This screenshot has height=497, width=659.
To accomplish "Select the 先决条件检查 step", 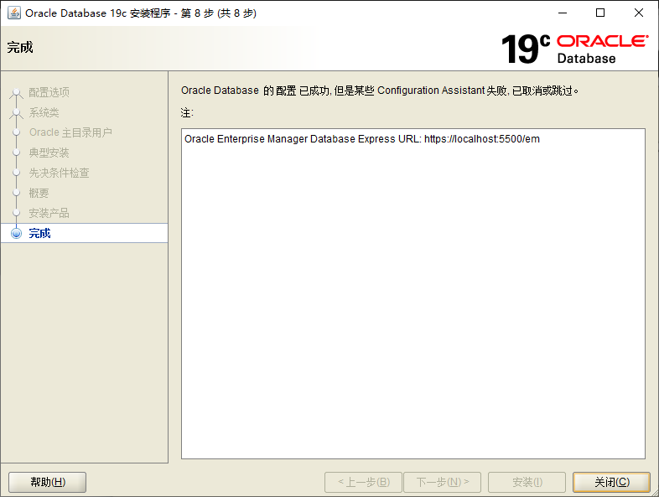I will point(59,173).
